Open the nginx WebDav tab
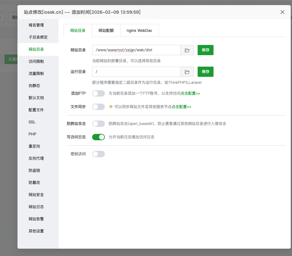 tap(139, 30)
